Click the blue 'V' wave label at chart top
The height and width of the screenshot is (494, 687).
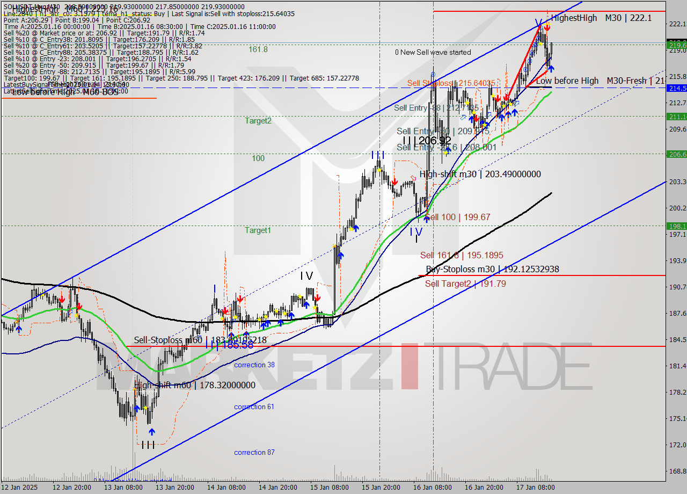click(x=538, y=23)
